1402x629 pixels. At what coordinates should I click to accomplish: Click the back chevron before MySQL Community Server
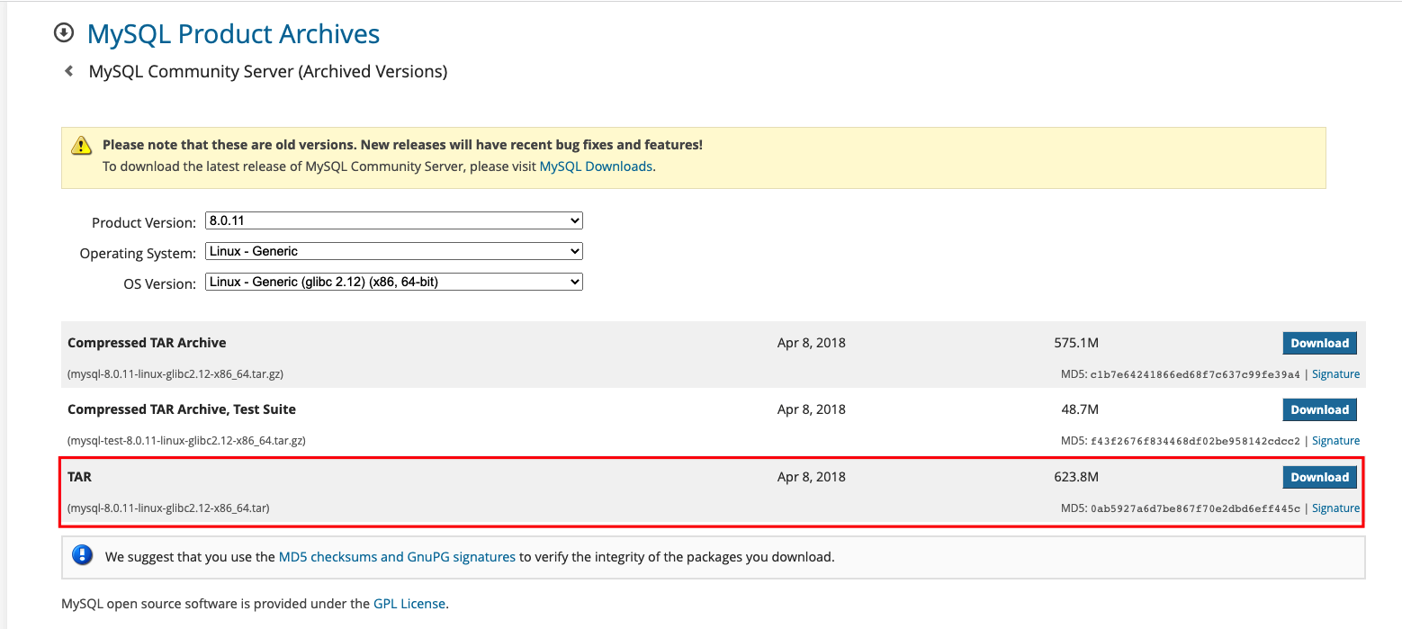tap(68, 71)
